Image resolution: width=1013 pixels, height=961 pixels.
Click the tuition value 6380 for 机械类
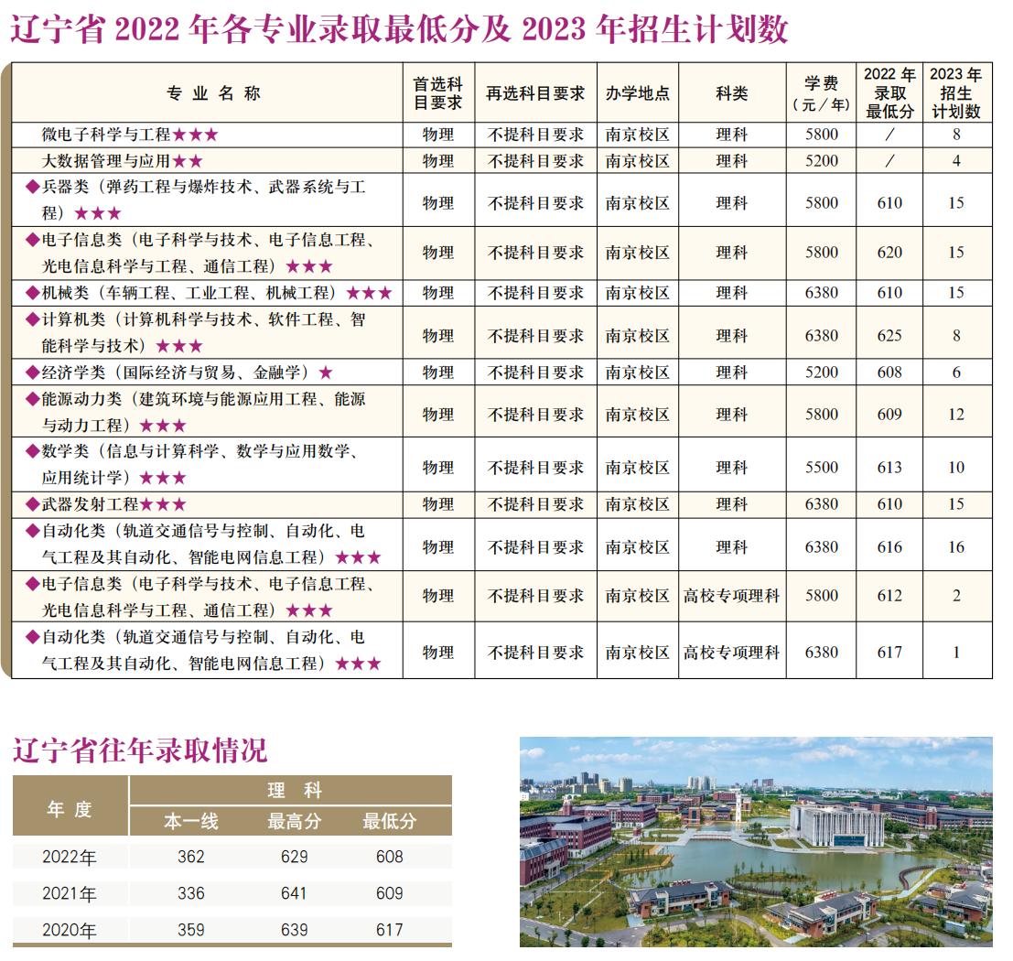coord(821,293)
